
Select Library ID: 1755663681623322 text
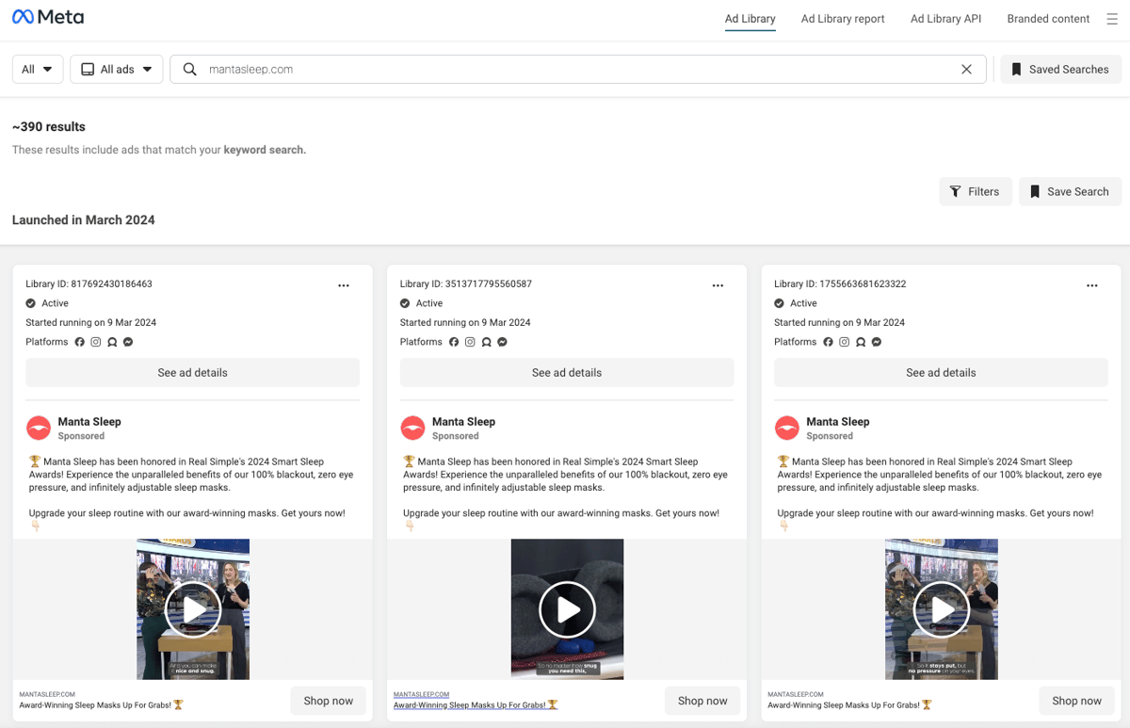click(x=840, y=284)
